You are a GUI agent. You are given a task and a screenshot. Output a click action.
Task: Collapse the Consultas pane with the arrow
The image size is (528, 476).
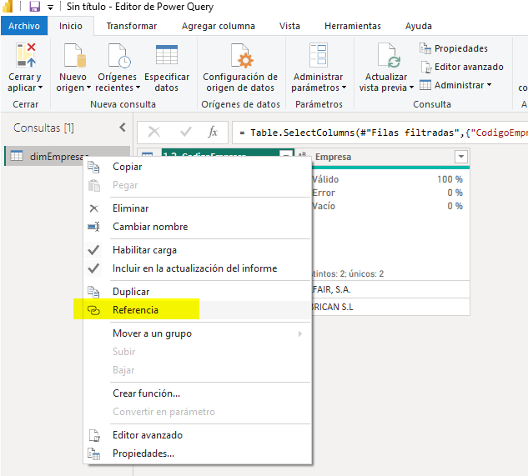click(x=123, y=128)
